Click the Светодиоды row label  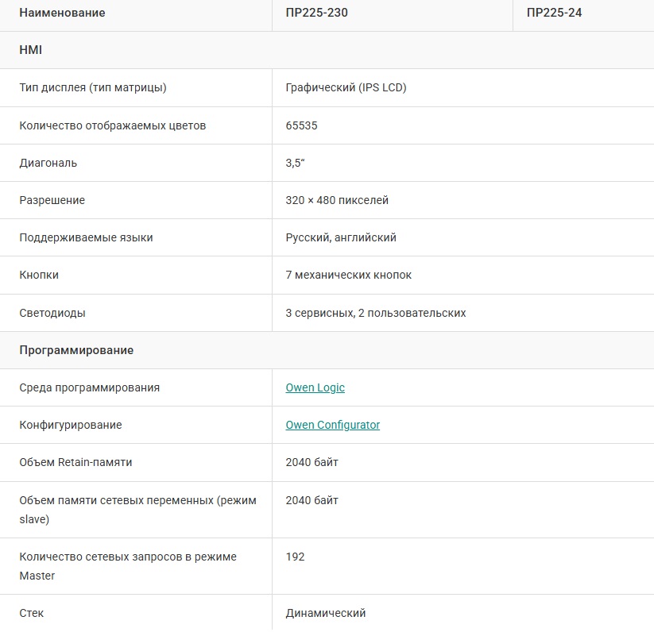point(52,313)
